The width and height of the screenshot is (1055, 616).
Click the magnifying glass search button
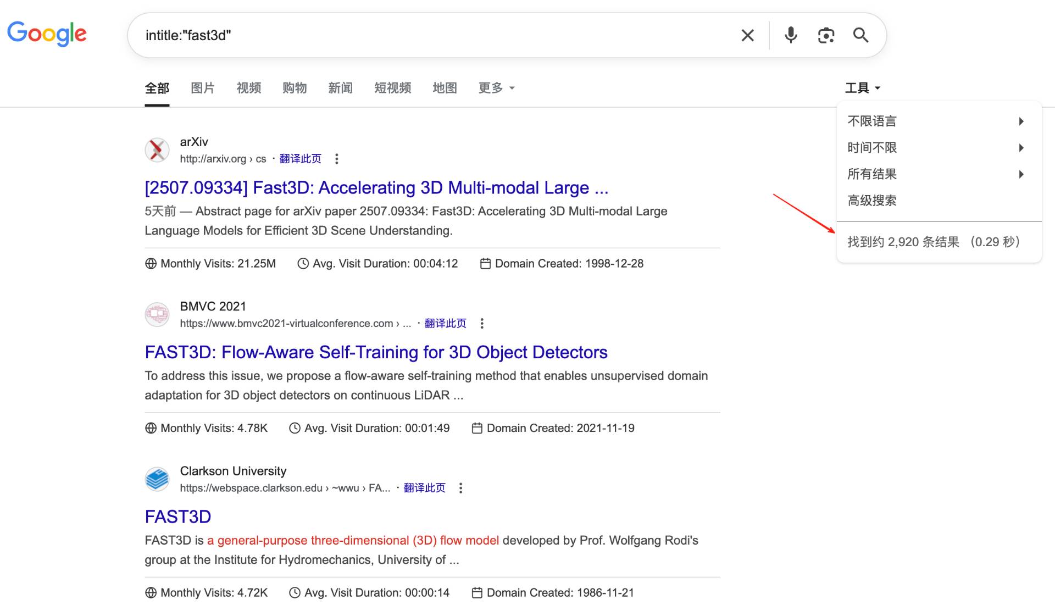pos(860,35)
